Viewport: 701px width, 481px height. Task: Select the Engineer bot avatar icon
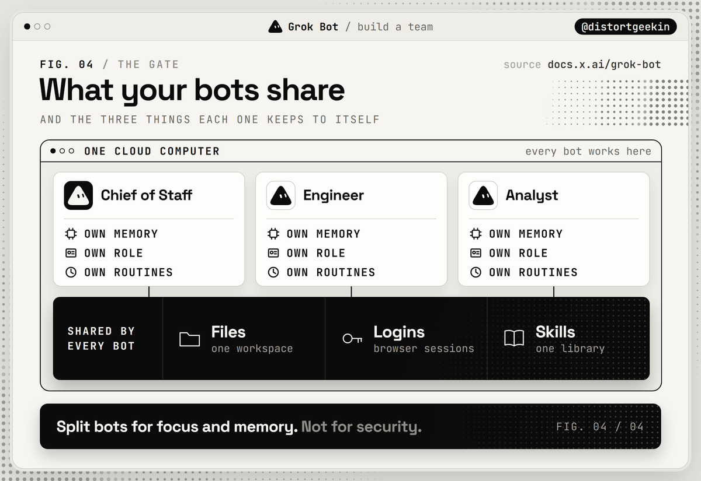click(281, 195)
